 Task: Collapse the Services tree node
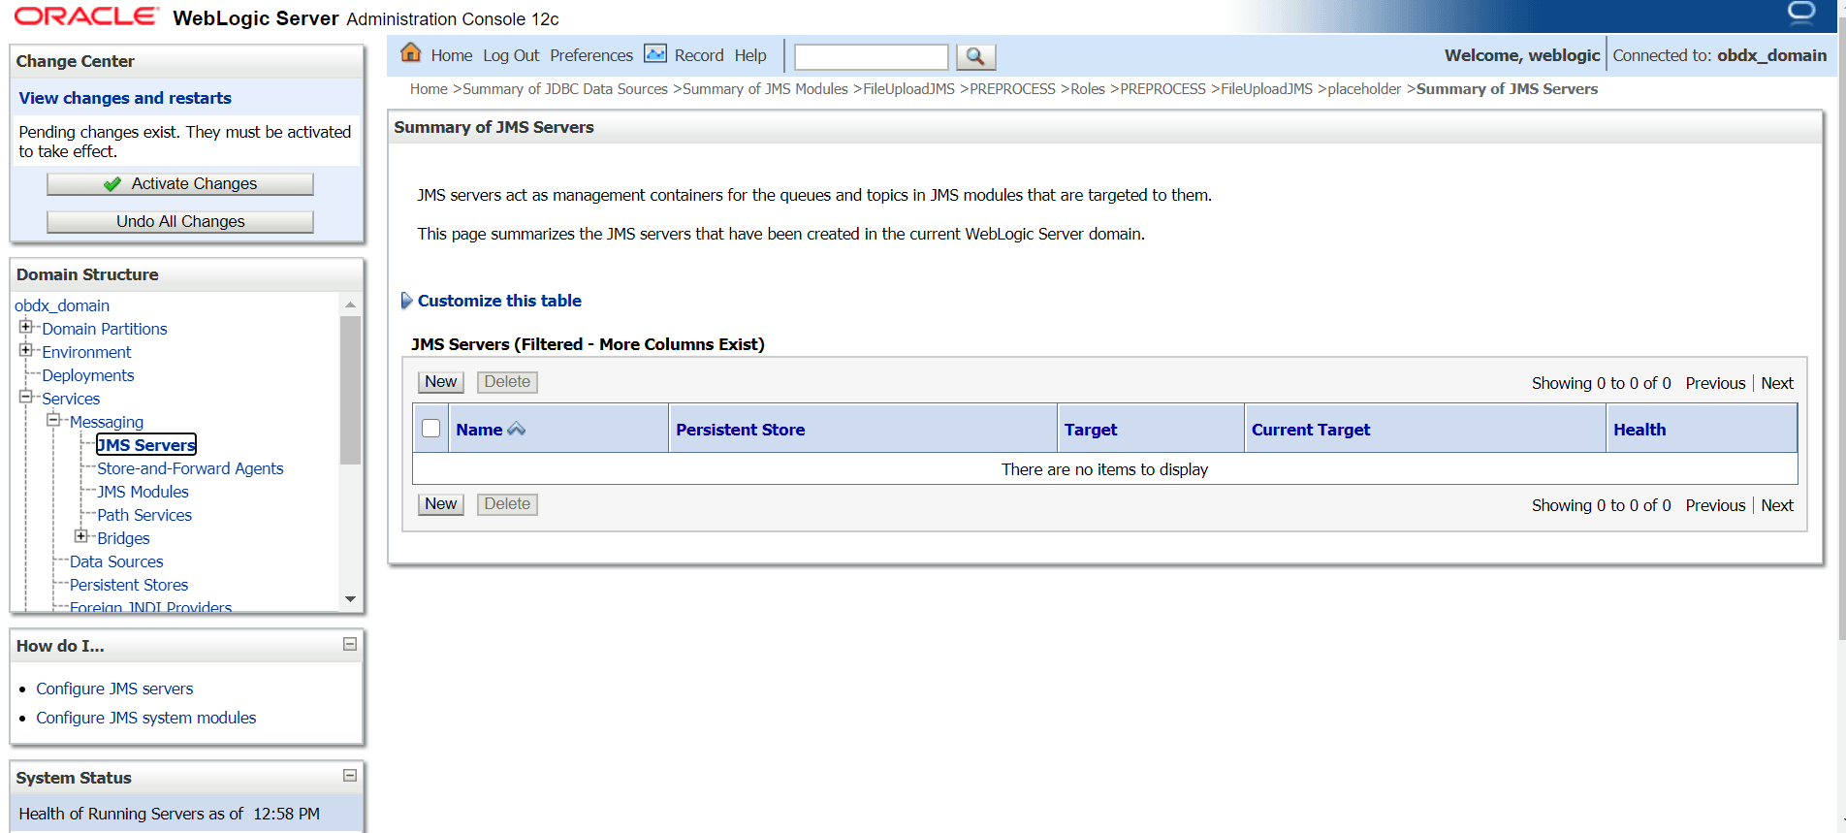26,397
